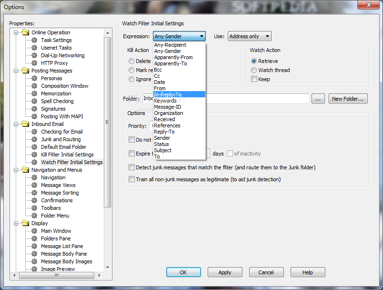Select Subject in the dropdown list

179,150
